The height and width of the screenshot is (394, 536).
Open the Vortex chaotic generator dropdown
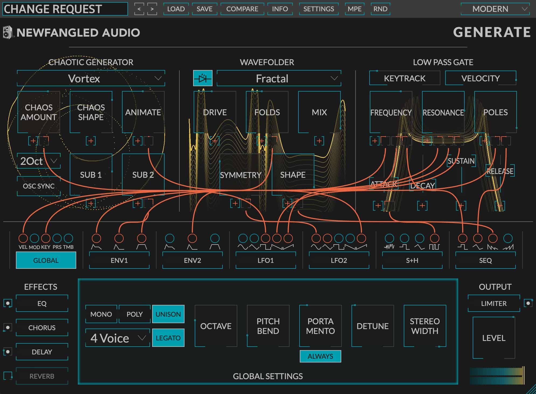pyautogui.click(x=91, y=78)
